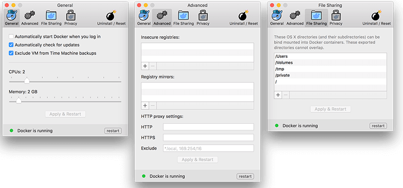Select General whale icon in File Sharing window
The width and height of the screenshot is (403, 188).
coord(277,16)
